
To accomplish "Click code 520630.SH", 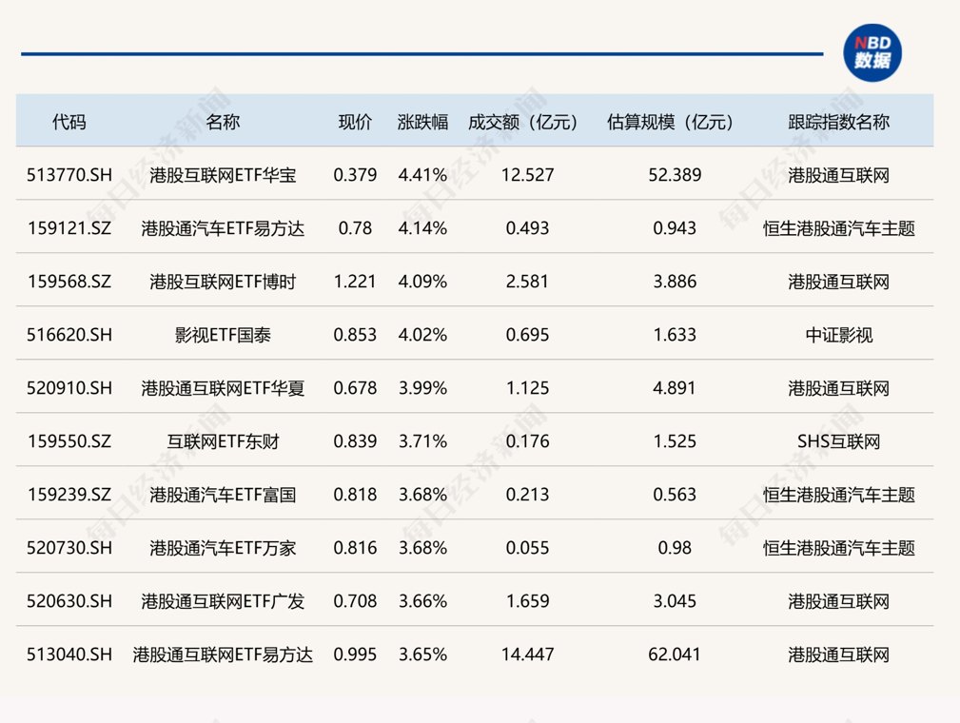I will (69, 601).
